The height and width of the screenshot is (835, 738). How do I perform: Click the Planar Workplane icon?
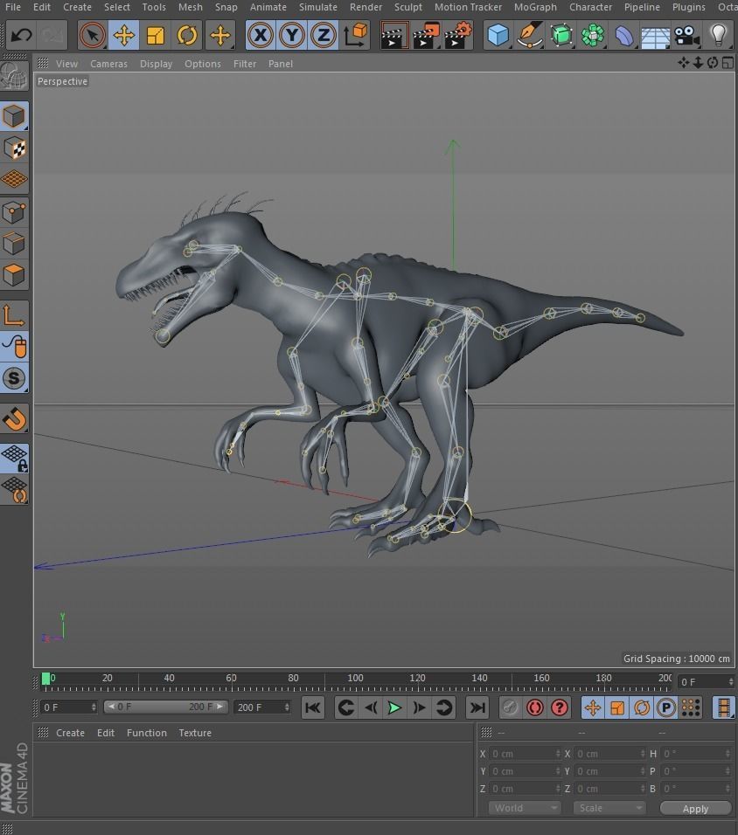[14, 490]
